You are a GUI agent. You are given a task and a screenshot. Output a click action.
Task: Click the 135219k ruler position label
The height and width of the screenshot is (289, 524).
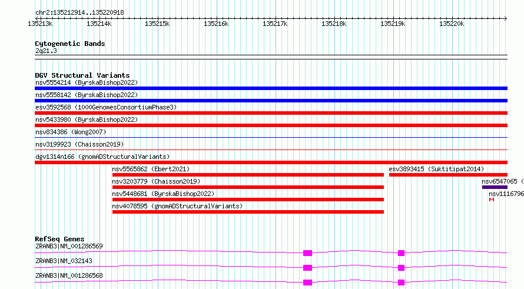393,24
